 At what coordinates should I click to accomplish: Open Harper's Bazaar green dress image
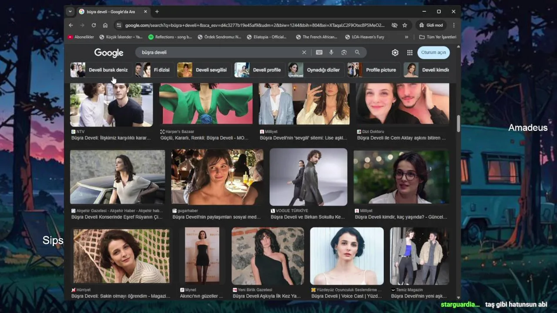[206, 103]
